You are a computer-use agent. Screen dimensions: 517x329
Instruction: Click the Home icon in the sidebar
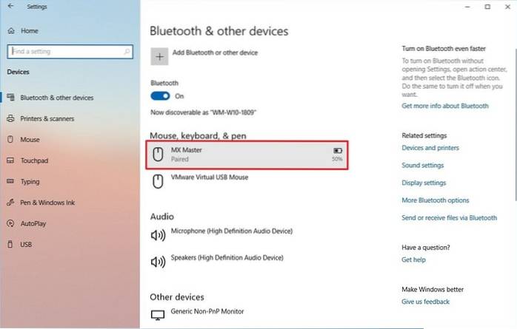pyautogui.click(x=11, y=31)
